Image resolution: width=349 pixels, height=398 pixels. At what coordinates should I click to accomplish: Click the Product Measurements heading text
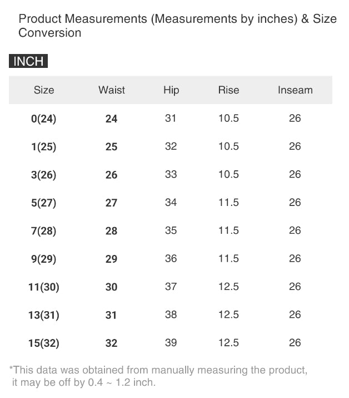click(177, 26)
